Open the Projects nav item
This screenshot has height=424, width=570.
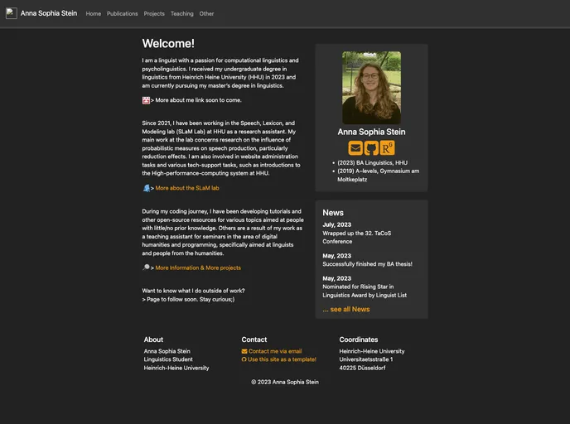pos(154,14)
